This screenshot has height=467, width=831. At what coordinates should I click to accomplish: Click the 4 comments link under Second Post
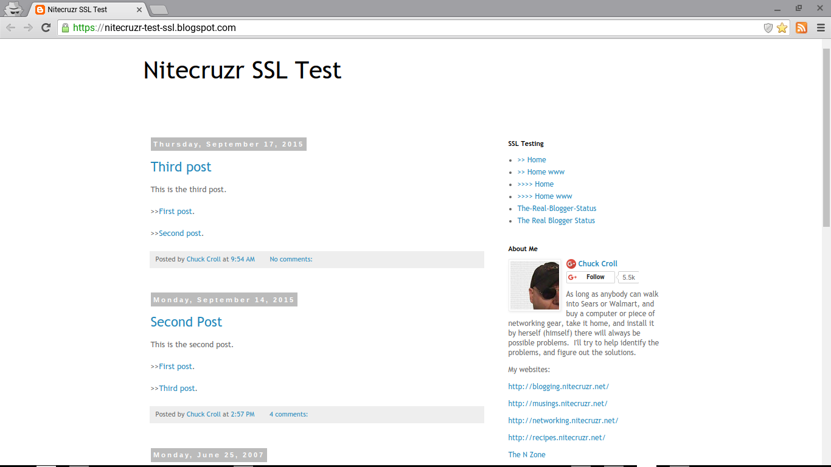(288, 414)
